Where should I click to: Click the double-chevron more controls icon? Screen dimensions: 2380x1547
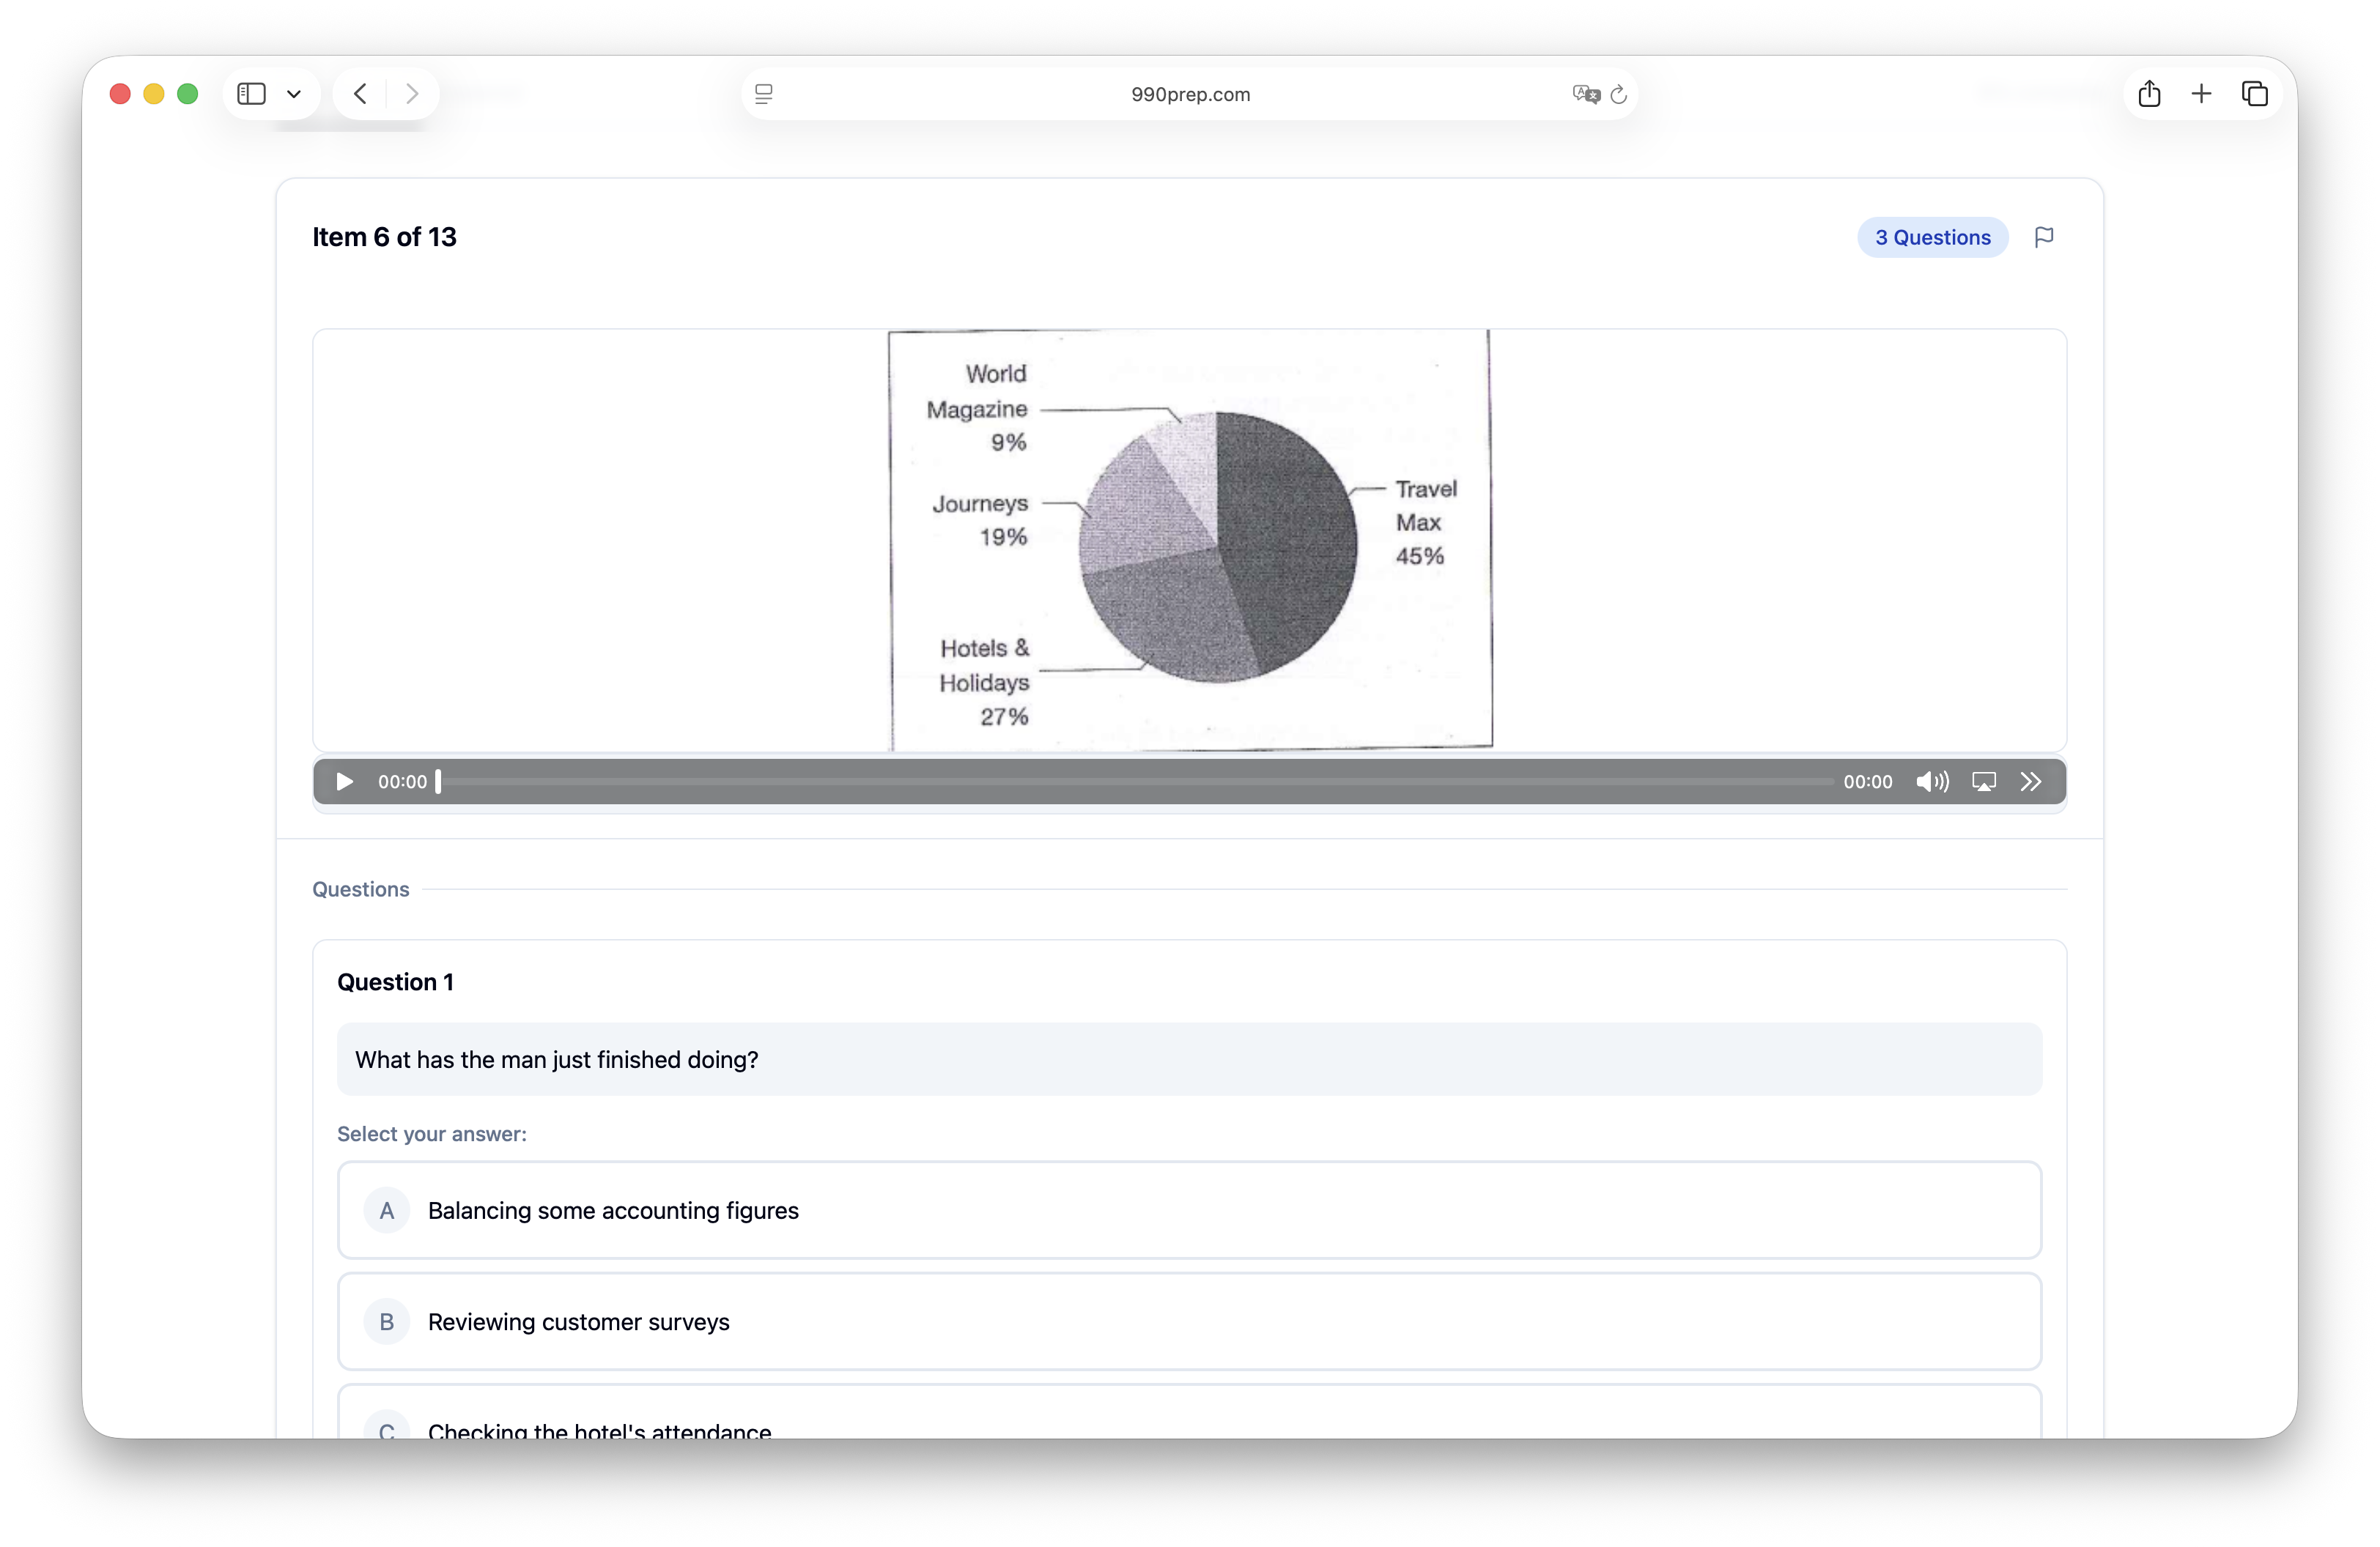(x=2030, y=782)
